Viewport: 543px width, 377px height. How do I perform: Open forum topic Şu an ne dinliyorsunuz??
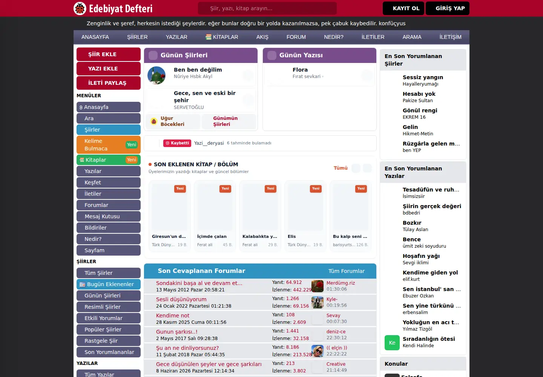pos(187,348)
